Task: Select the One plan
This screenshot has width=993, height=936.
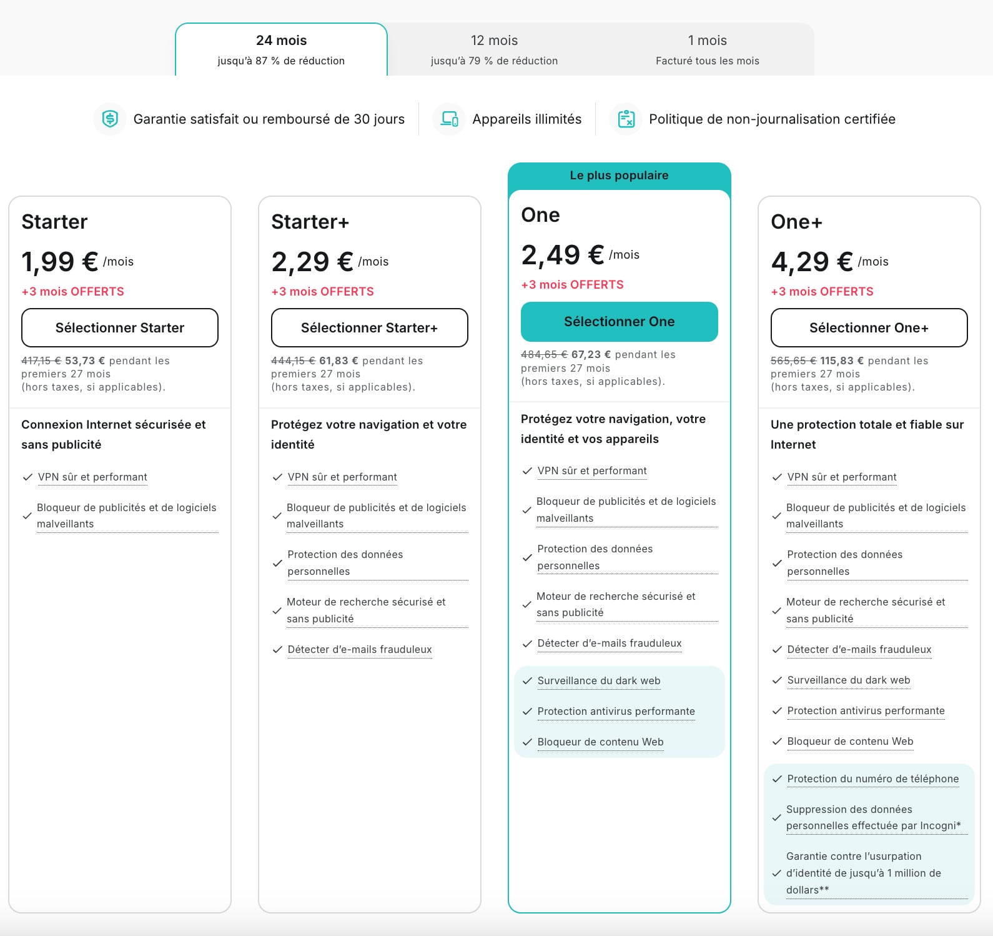Action: [x=619, y=321]
